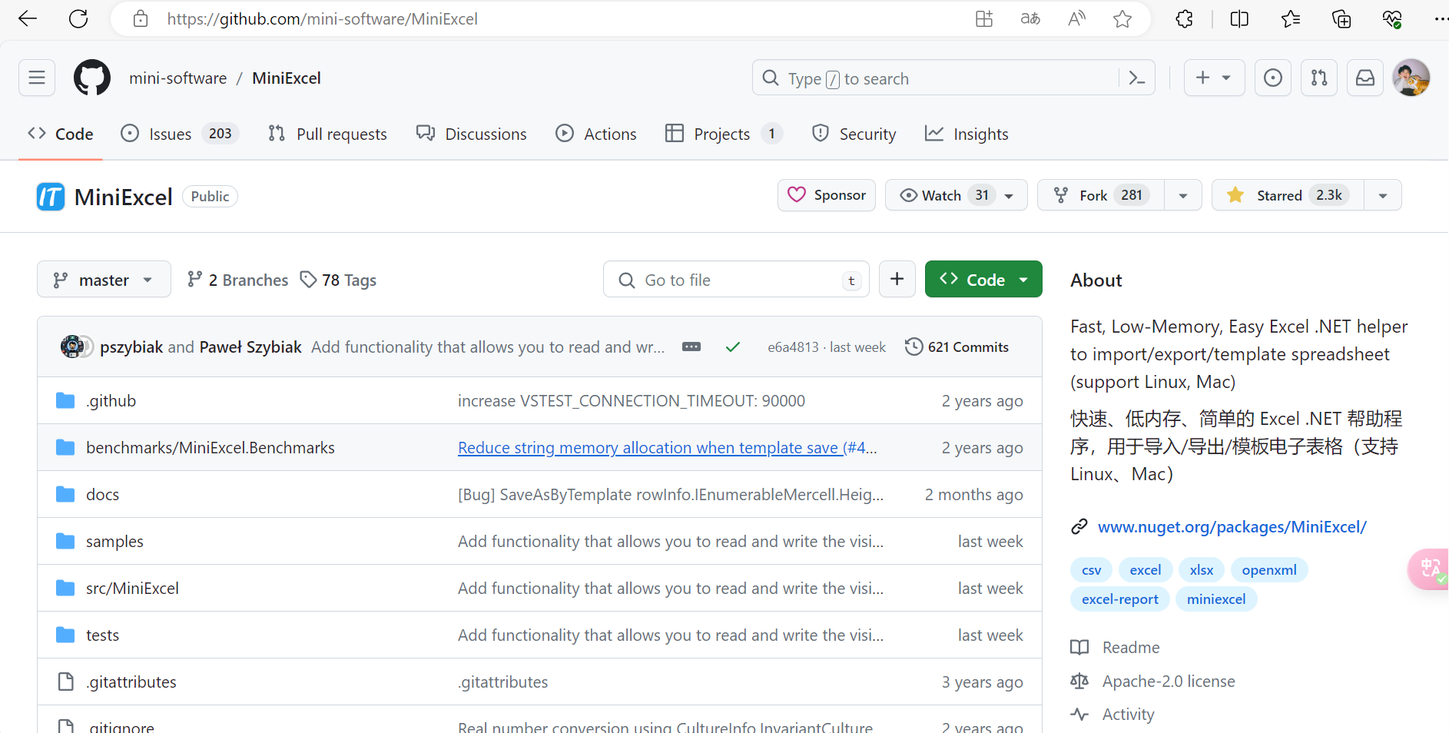The height and width of the screenshot is (733, 1449).
Task: Fork the repository with the Fork button
Action: coord(1101,195)
